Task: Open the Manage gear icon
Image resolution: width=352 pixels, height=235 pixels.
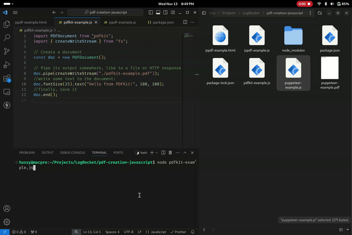Action: click(x=6, y=222)
